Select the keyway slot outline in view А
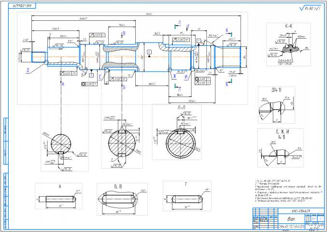 coord(60,199)
